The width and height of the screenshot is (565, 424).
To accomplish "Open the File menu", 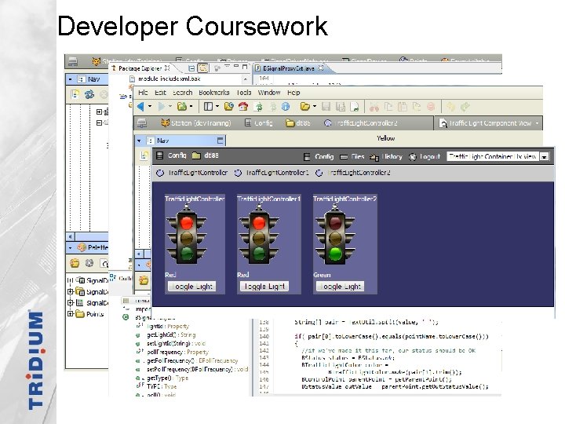I will pos(143,93).
